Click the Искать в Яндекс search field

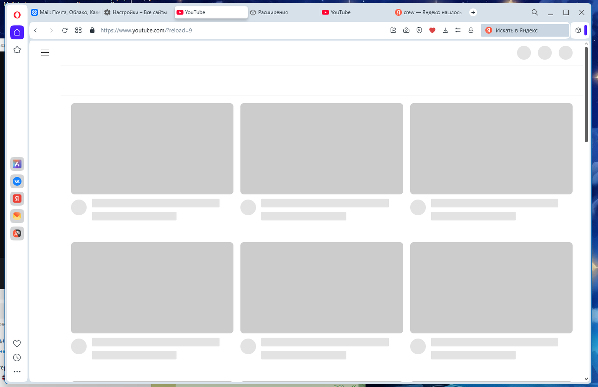click(x=525, y=30)
